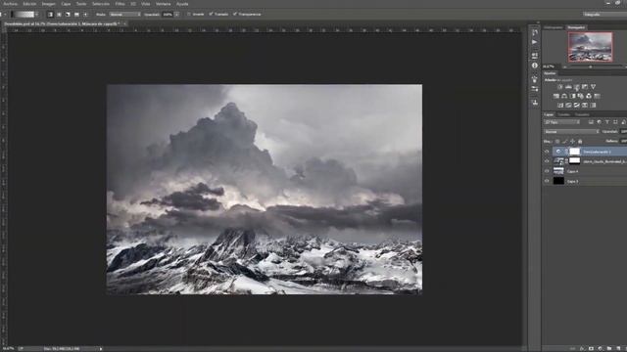Add a Threshold adjustment
The image size is (627, 352).
point(577,106)
